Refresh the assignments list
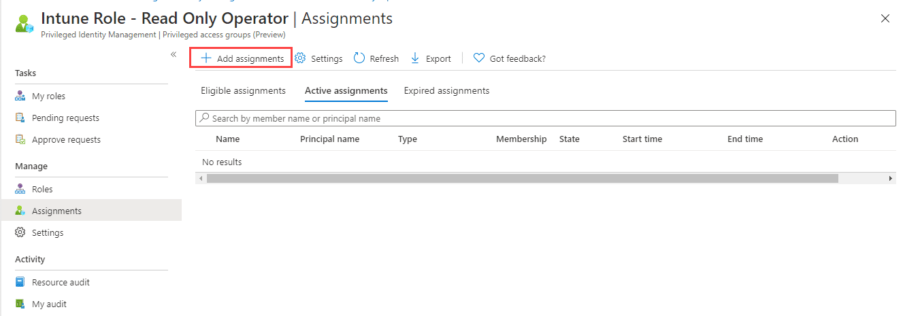 pos(376,58)
